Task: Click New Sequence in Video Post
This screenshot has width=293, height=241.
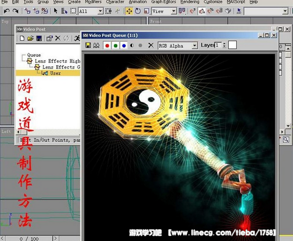Action: coord(22,39)
